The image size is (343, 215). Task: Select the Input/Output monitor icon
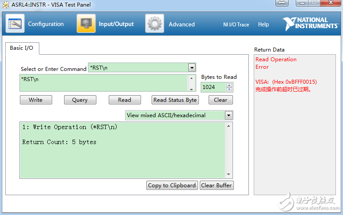(86, 23)
